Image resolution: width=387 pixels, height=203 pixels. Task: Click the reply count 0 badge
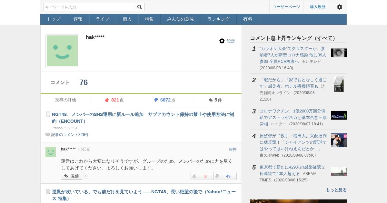point(86,176)
